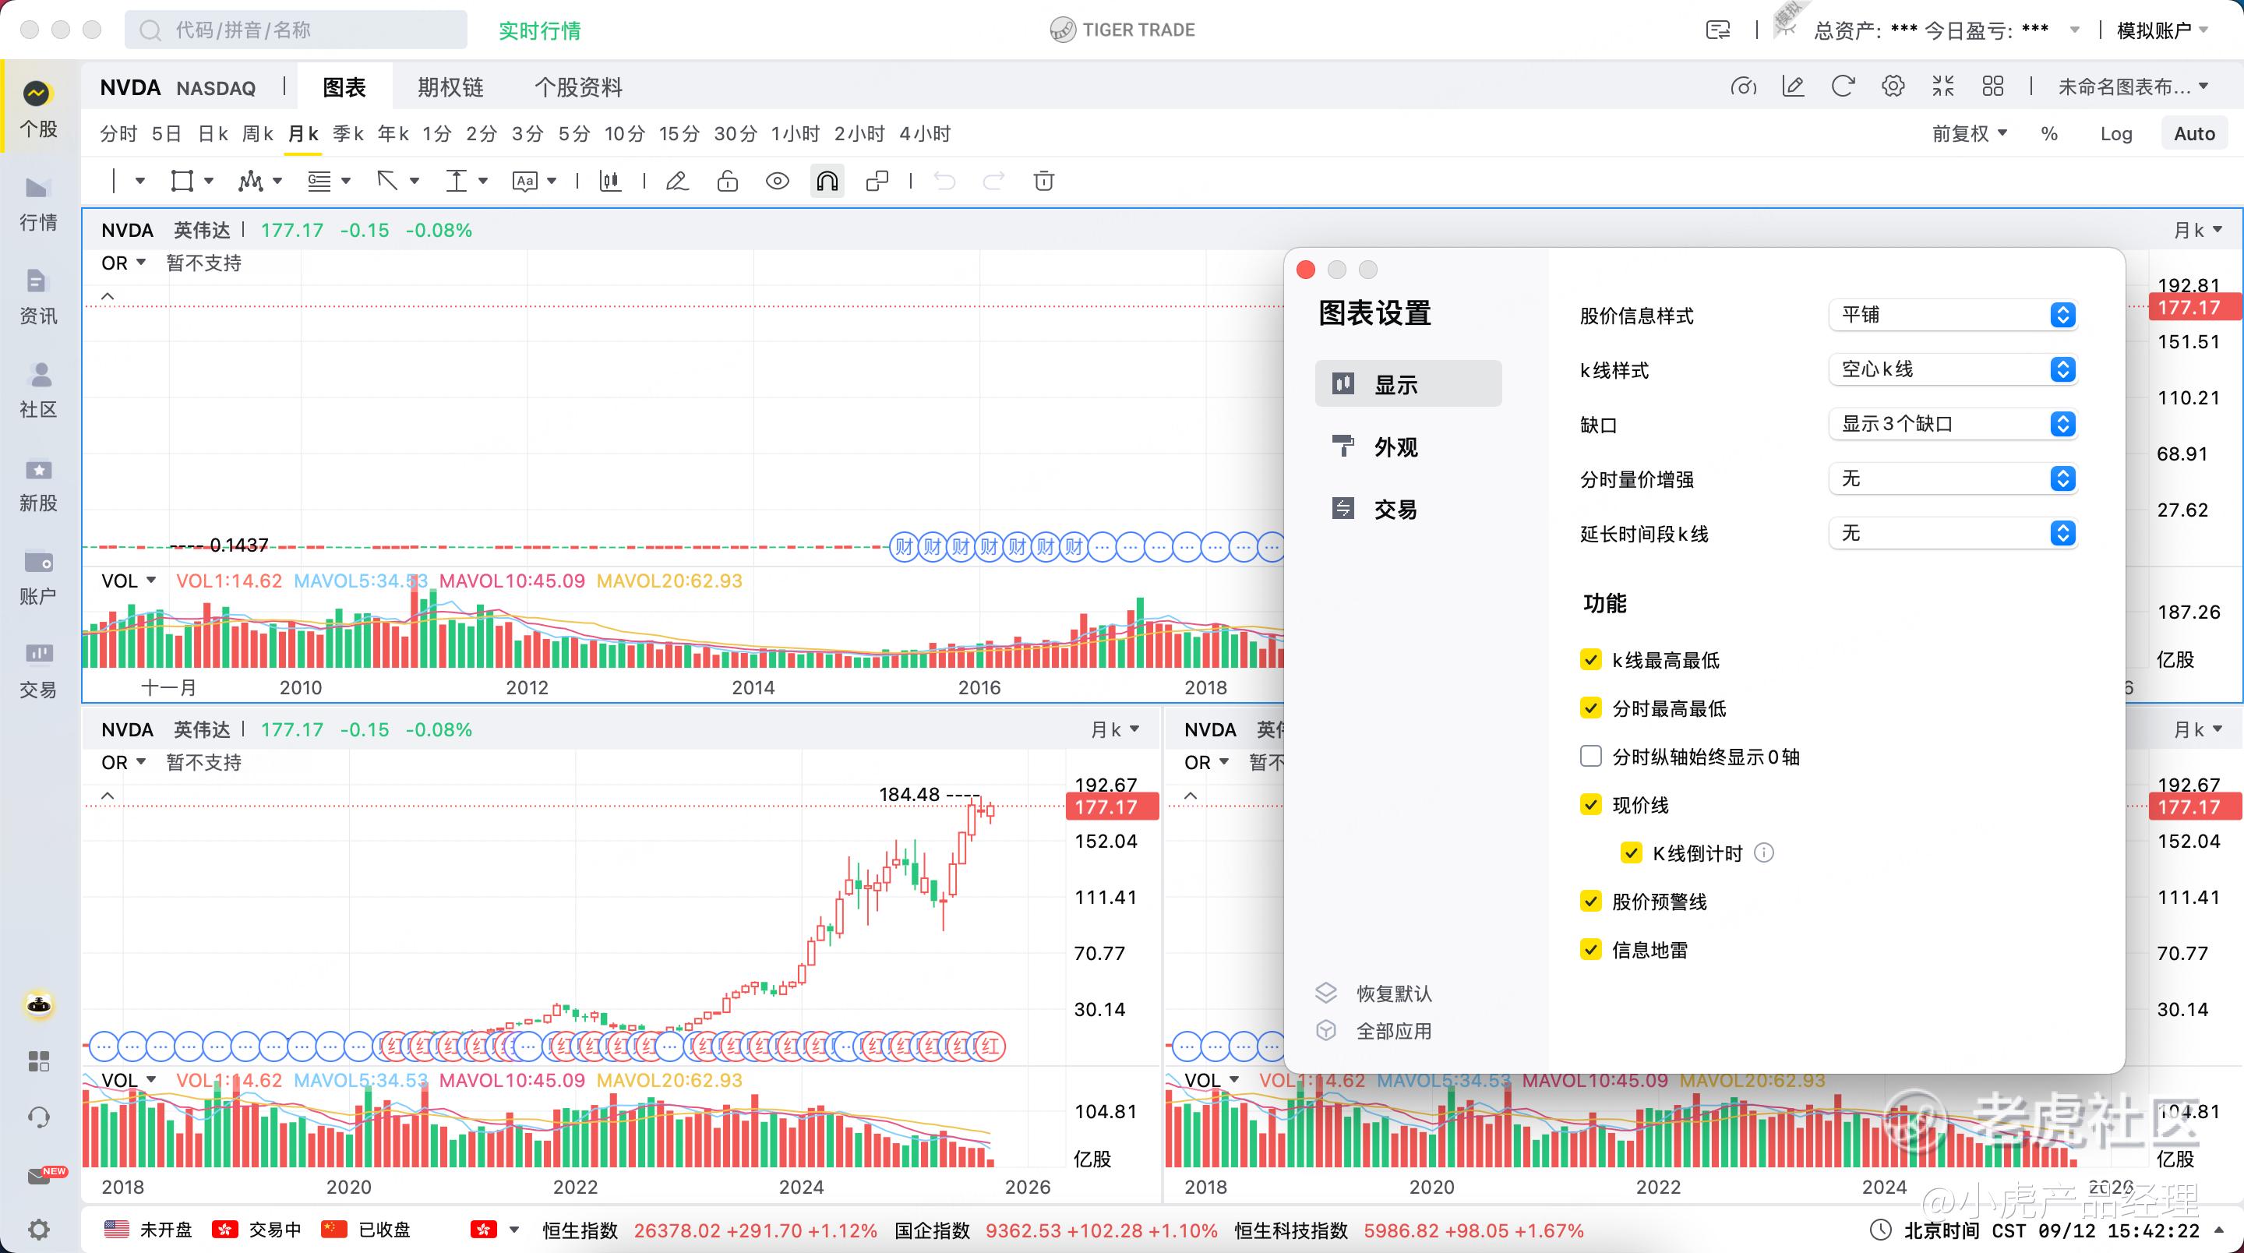Enable 分时纵轴始终显示0轴 checkbox

click(1590, 757)
